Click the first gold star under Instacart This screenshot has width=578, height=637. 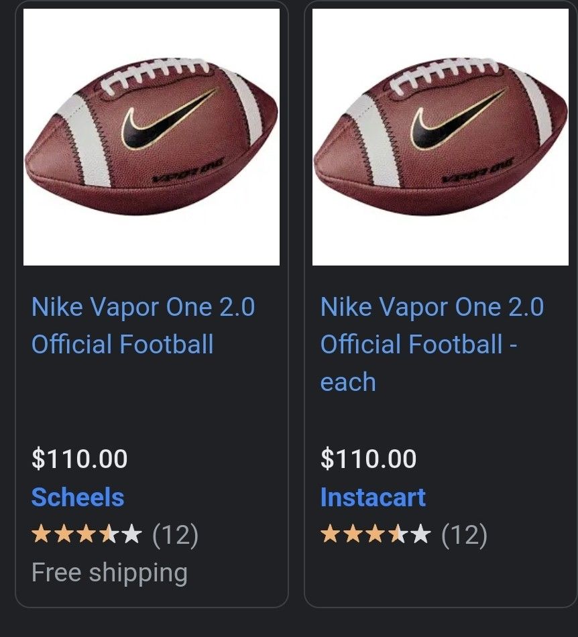[331, 534]
